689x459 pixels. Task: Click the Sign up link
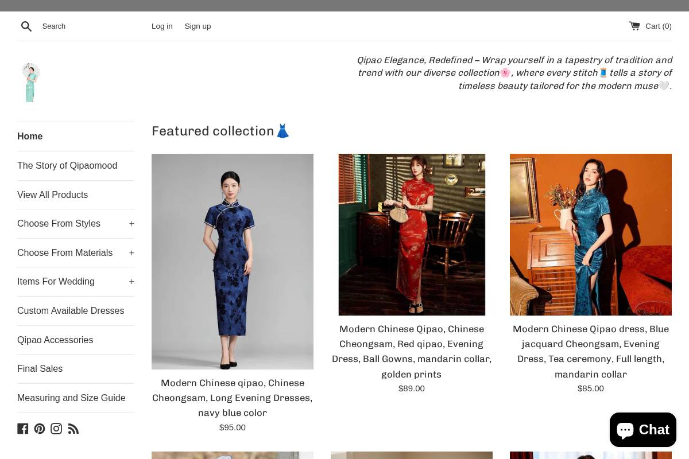click(x=198, y=26)
